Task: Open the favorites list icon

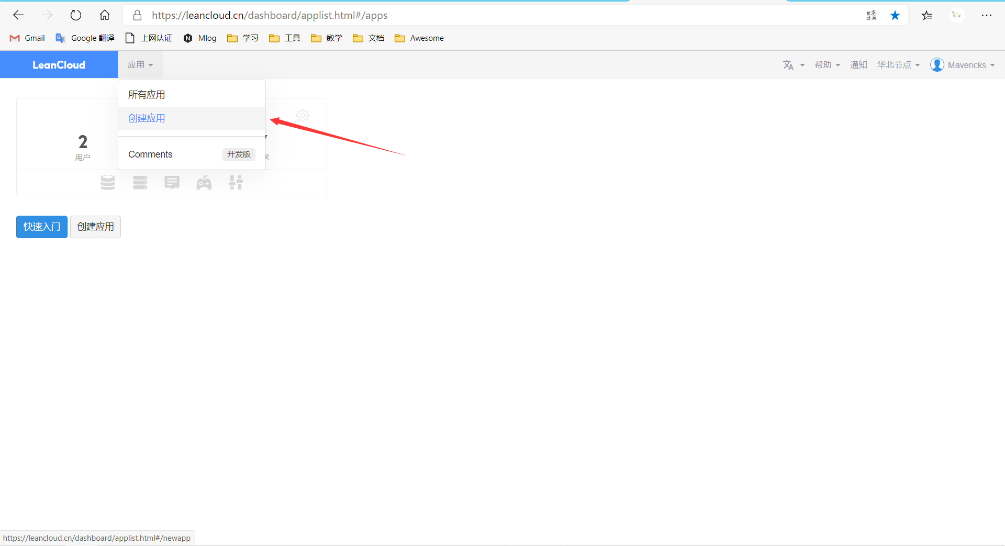Action: [x=927, y=15]
